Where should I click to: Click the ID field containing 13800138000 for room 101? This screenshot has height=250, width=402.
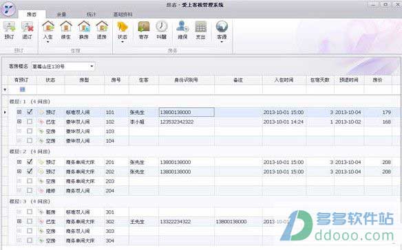[187, 112]
